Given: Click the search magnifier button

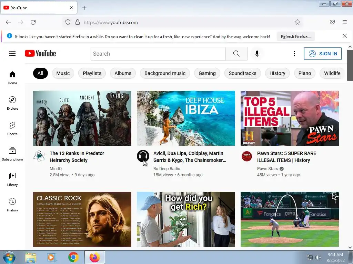Looking at the screenshot, I should point(236,54).
